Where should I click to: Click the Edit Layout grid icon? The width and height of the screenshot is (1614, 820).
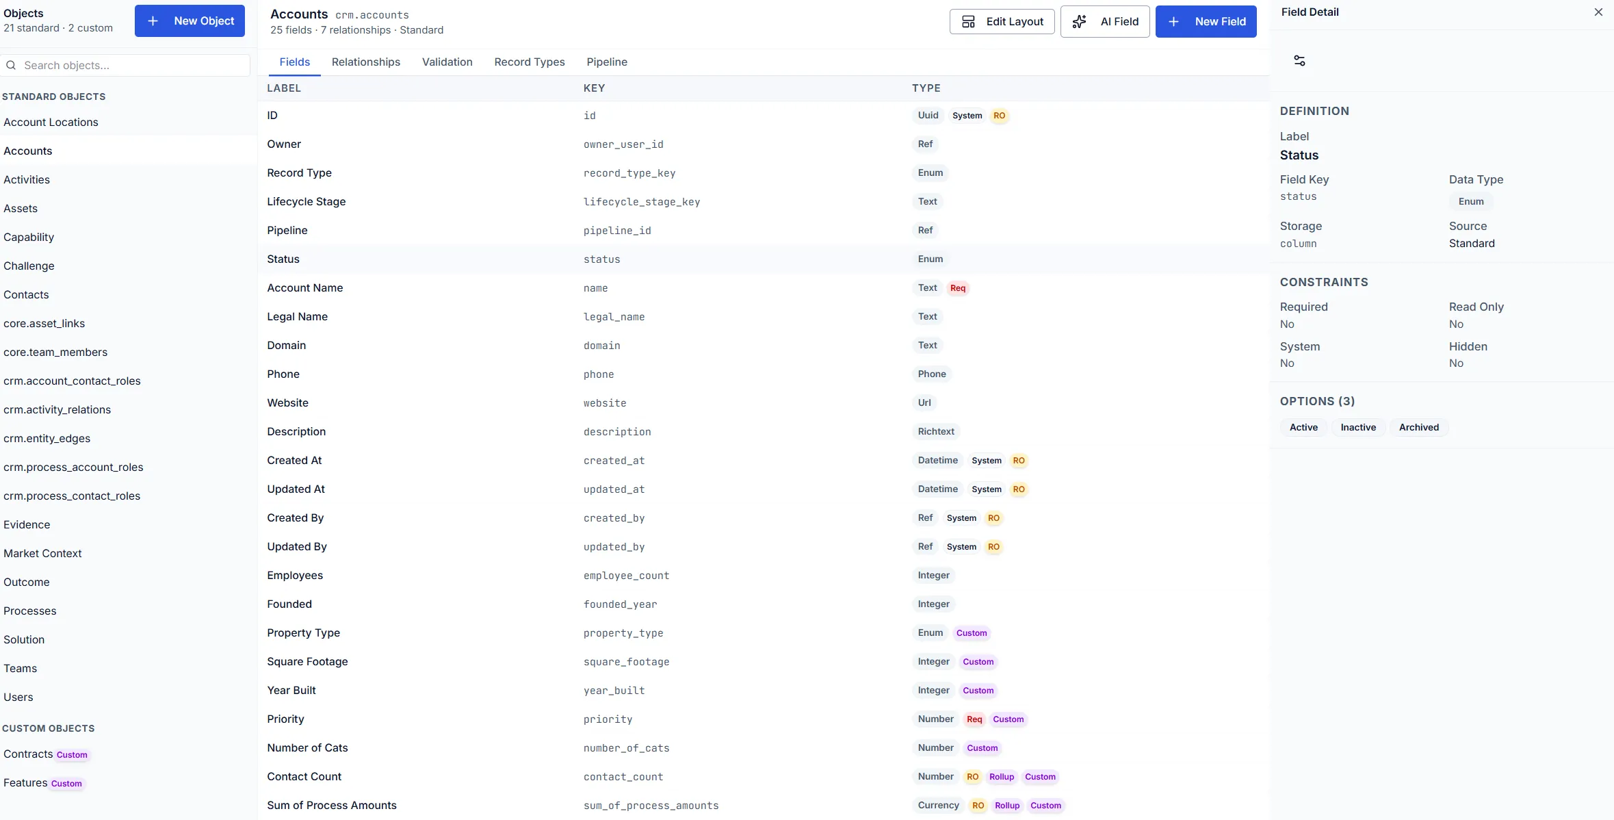tap(969, 21)
